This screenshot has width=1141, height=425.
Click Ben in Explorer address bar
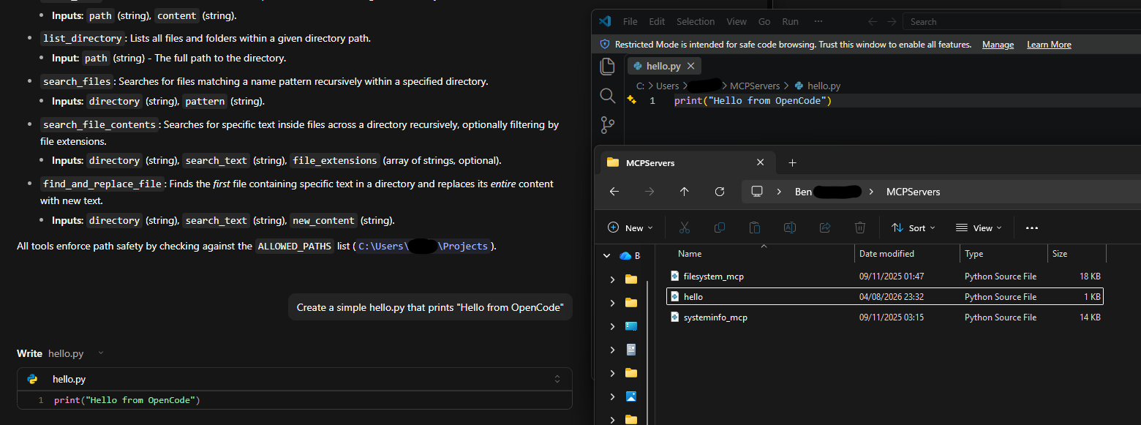click(x=803, y=192)
